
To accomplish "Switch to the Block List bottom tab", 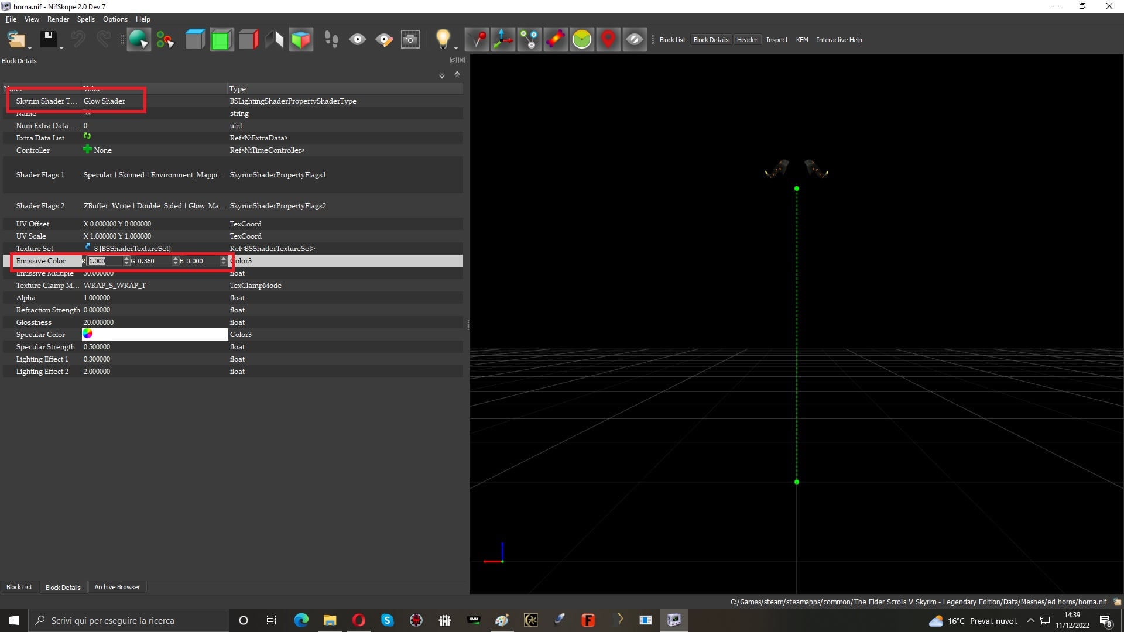I will (x=19, y=587).
